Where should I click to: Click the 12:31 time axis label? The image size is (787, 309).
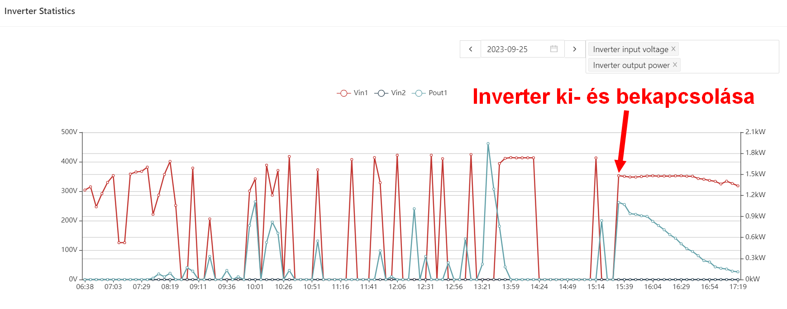click(x=425, y=287)
